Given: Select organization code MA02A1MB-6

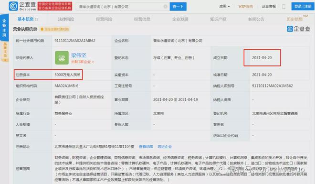Looking at the screenshot, I should 66,86.
